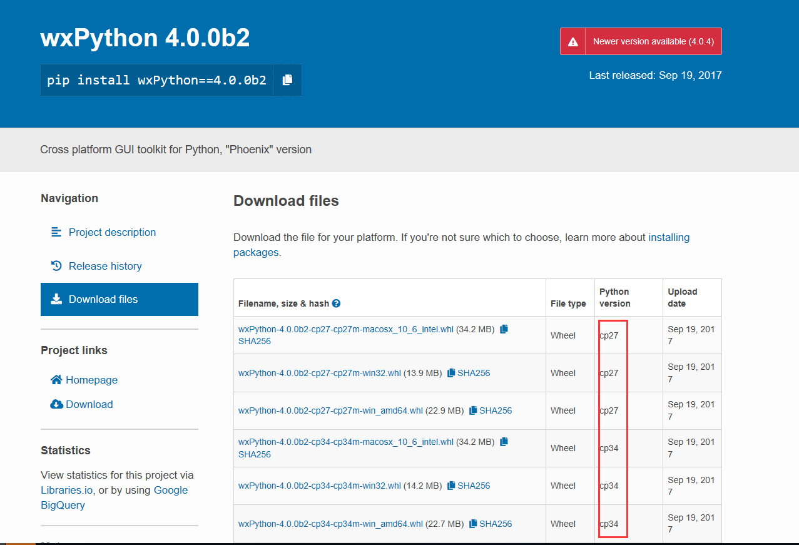799x545 pixels.
Task: Open the hash help question mark icon
Action: 336,303
